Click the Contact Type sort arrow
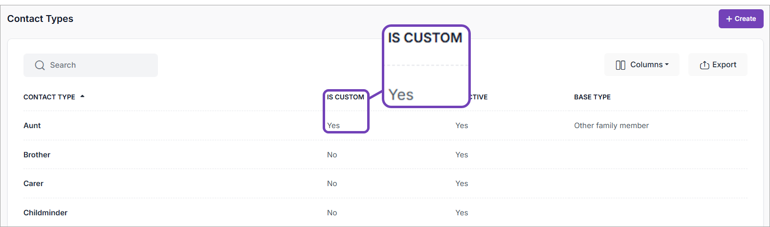 tap(83, 96)
